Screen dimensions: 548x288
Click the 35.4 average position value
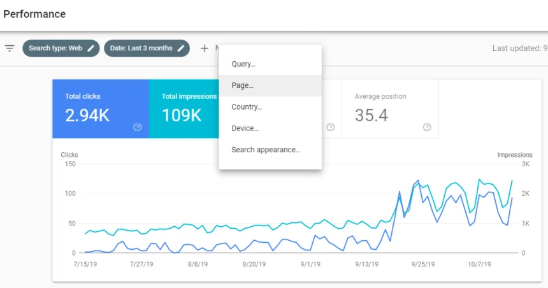tap(371, 115)
